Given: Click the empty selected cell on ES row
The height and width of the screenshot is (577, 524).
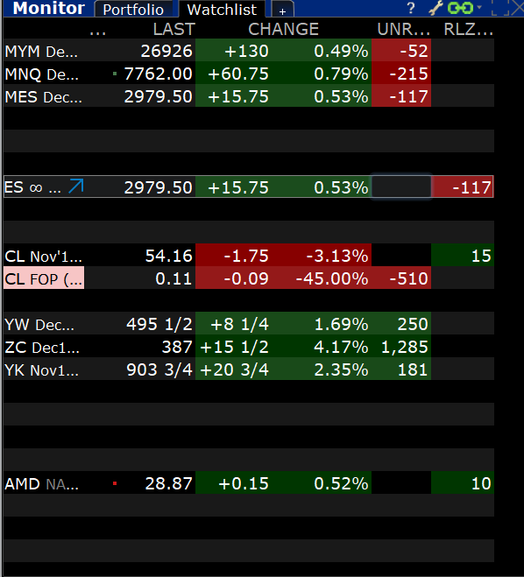Looking at the screenshot, I should click(401, 187).
